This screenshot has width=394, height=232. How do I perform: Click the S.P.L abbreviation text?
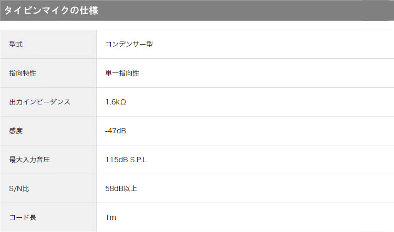[139, 160]
